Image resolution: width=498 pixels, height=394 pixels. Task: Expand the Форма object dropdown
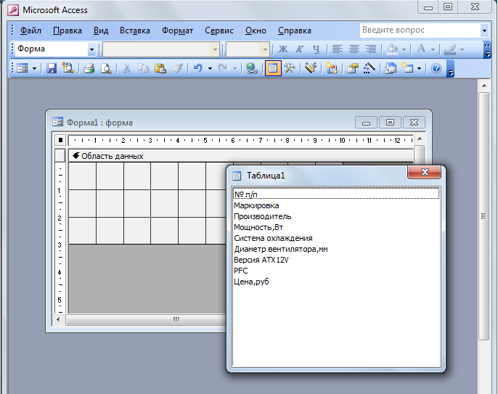pyautogui.click(x=91, y=49)
